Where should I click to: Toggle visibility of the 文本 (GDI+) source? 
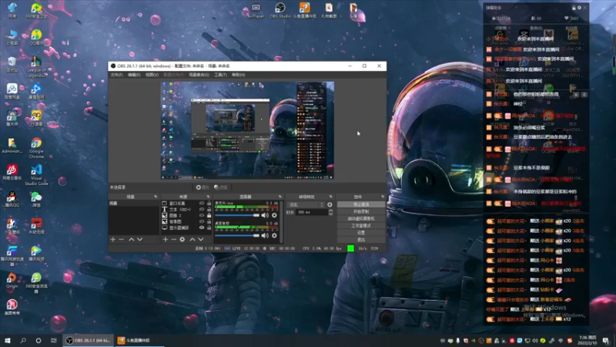click(202, 209)
